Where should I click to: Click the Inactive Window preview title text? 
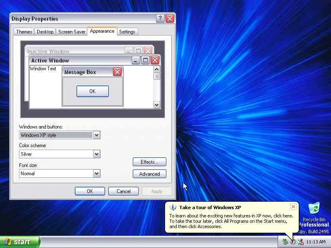coord(48,51)
